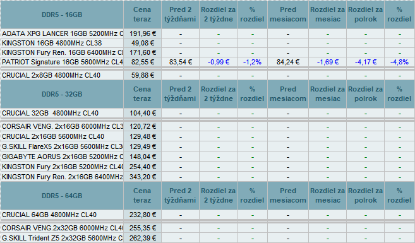Click the CORSAIR VENG. 2x16GB 6000MHz row name

click(62, 126)
